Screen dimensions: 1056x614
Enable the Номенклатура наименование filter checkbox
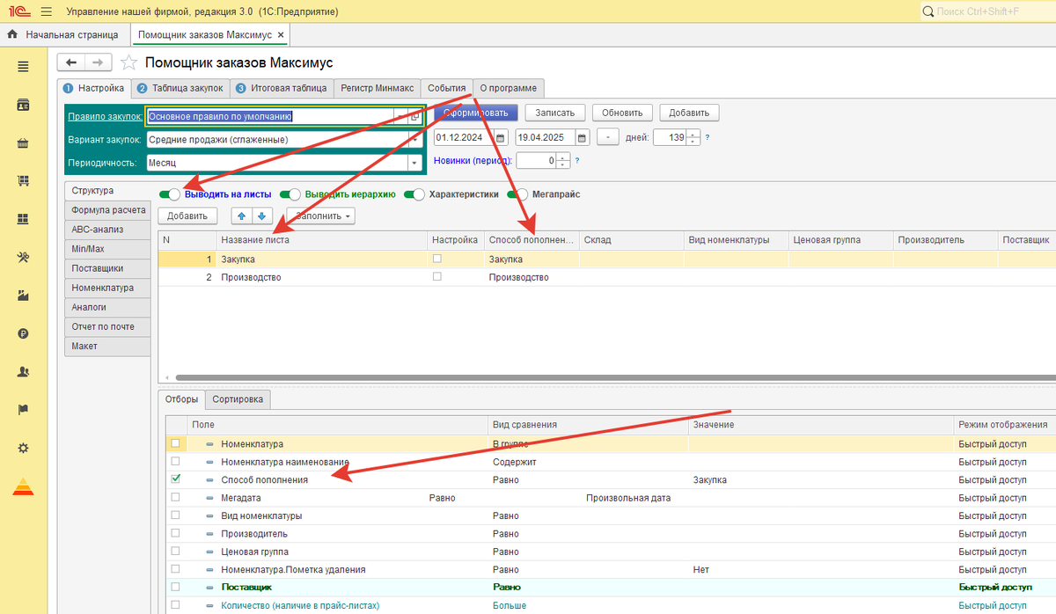176,461
